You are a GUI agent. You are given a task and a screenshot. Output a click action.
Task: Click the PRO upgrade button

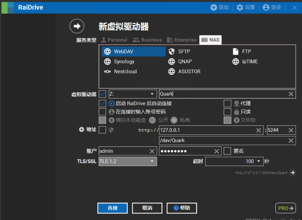(285, 208)
